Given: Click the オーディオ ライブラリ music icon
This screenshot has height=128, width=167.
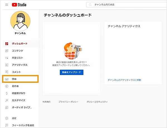Looking at the screenshot, I should pyautogui.click(x=7, y=107).
